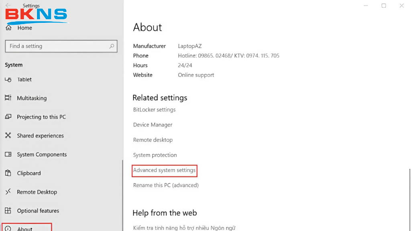Open System protection link
This screenshot has height=231, width=411.
point(155,155)
